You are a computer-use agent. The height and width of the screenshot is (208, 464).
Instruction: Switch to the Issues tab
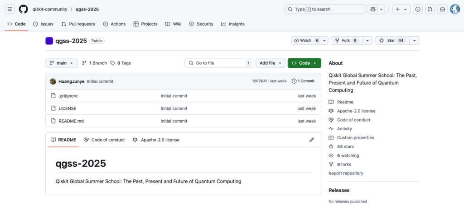pyautogui.click(x=43, y=24)
